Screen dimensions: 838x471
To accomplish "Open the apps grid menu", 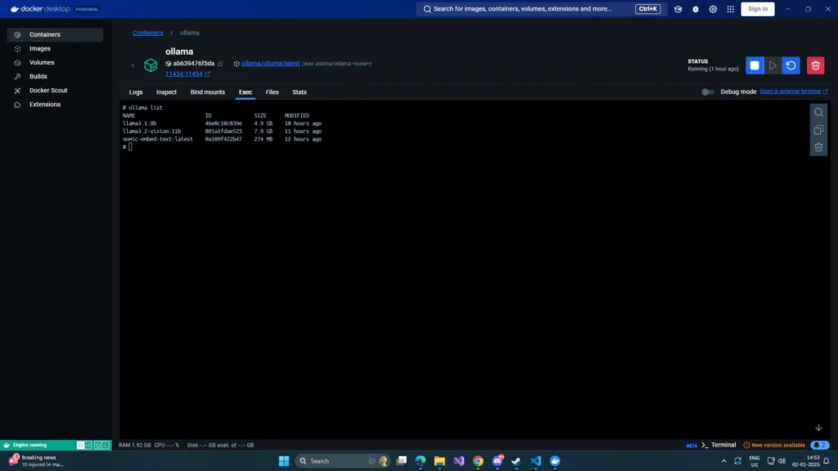I will (731, 9).
